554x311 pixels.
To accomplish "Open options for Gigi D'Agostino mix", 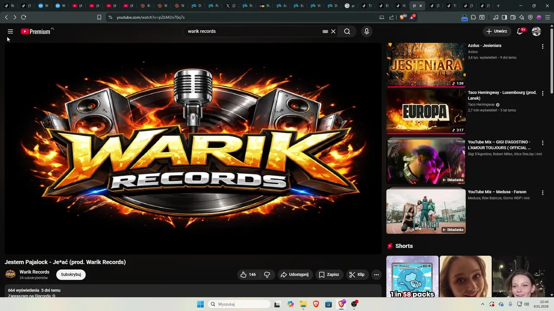I will 543,143.
